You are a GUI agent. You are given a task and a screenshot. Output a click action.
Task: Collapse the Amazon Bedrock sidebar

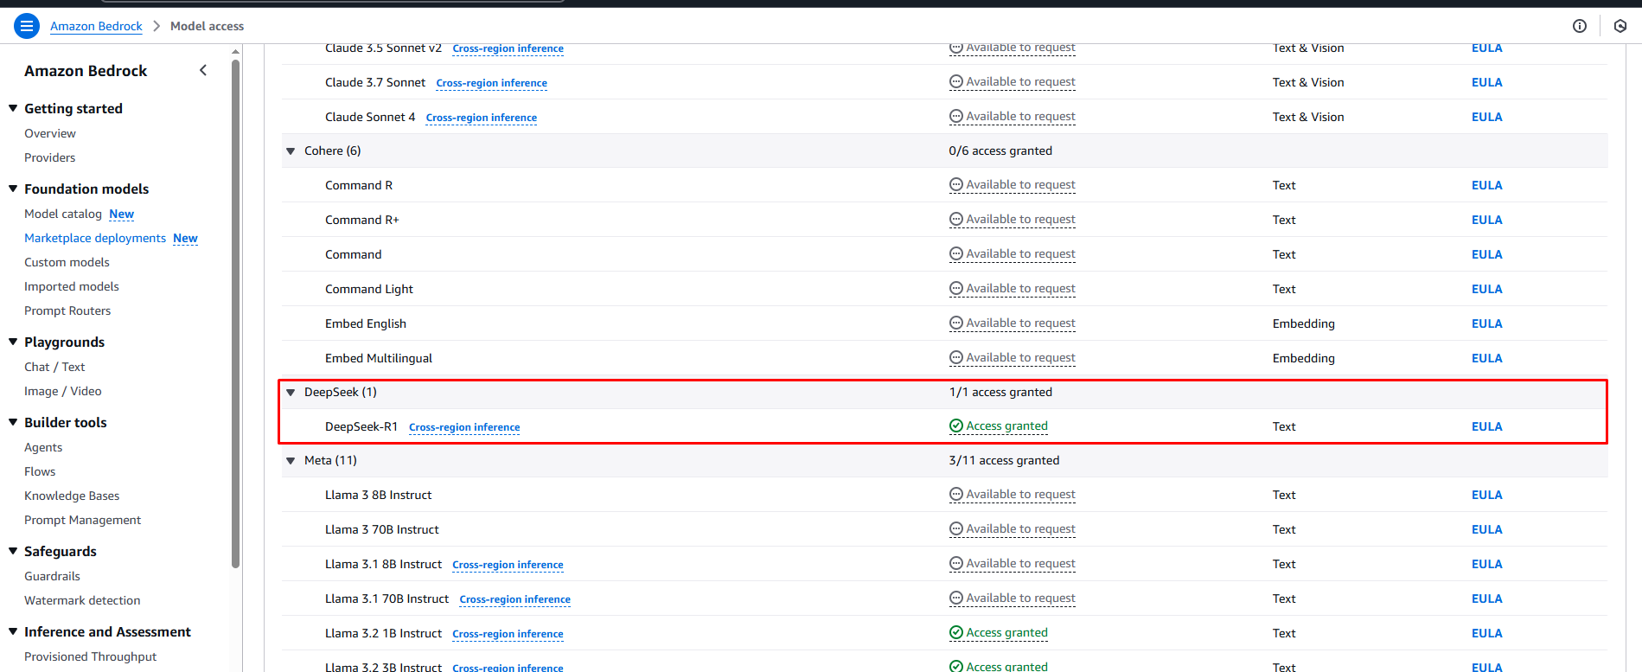(x=203, y=70)
